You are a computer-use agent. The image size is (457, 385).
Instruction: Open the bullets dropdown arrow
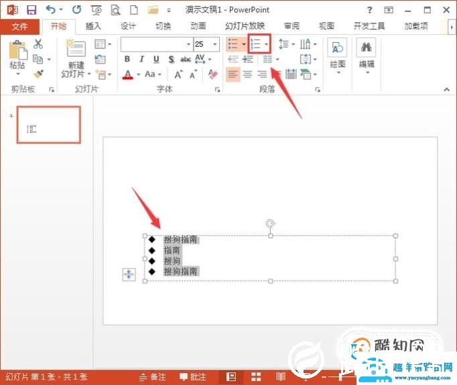click(244, 44)
